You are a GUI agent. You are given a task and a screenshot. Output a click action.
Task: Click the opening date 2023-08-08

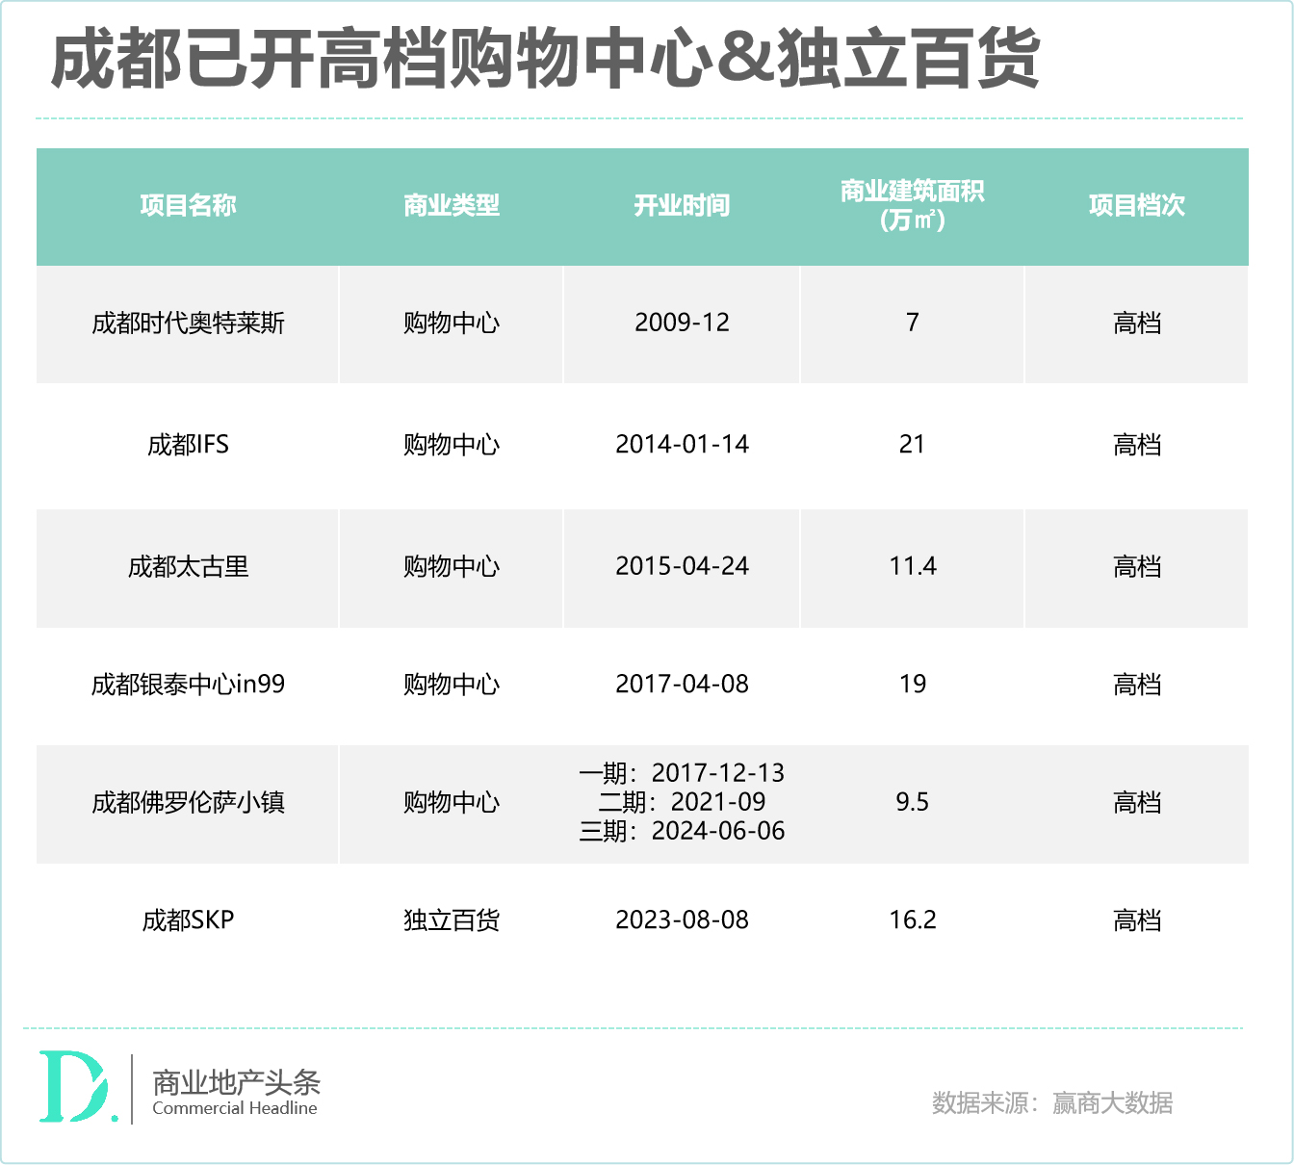point(682,919)
